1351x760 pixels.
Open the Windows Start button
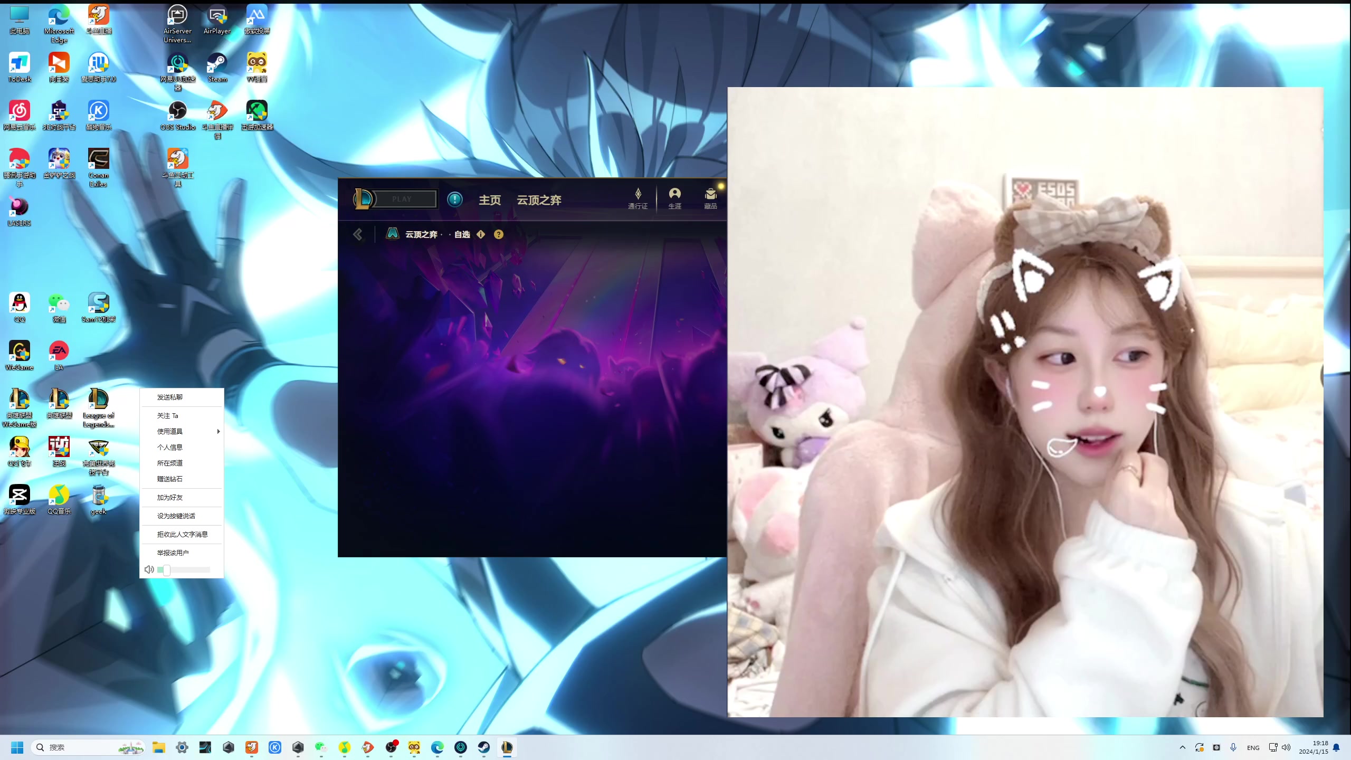tap(17, 747)
